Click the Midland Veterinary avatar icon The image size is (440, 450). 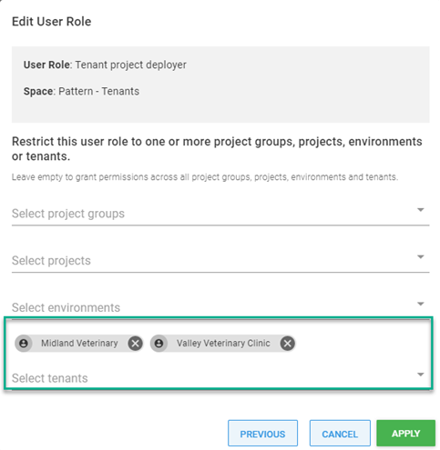click(x=24, y=344)
